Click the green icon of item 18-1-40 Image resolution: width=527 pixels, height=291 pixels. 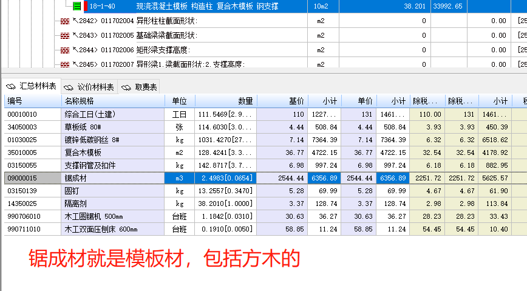[x=77, y=6]
